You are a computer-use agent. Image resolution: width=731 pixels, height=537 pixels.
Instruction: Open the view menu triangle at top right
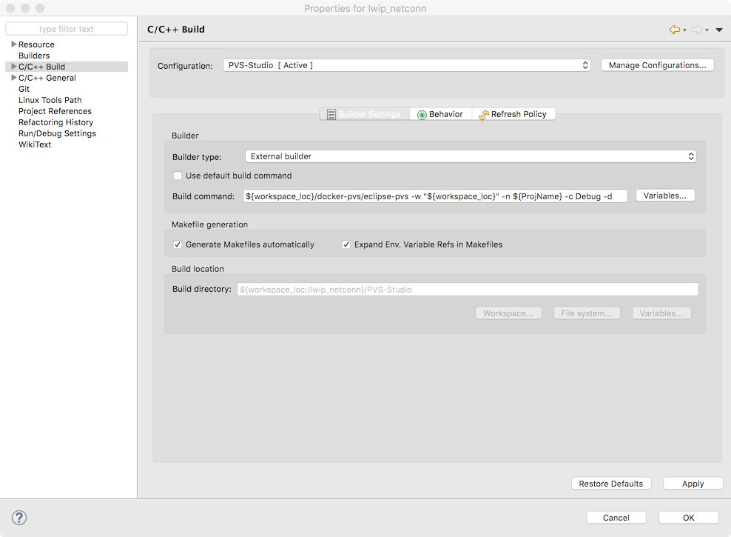(718, 30)
